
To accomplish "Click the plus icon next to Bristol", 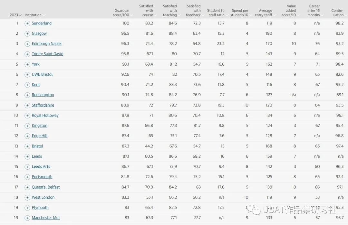I will (27, 146).
